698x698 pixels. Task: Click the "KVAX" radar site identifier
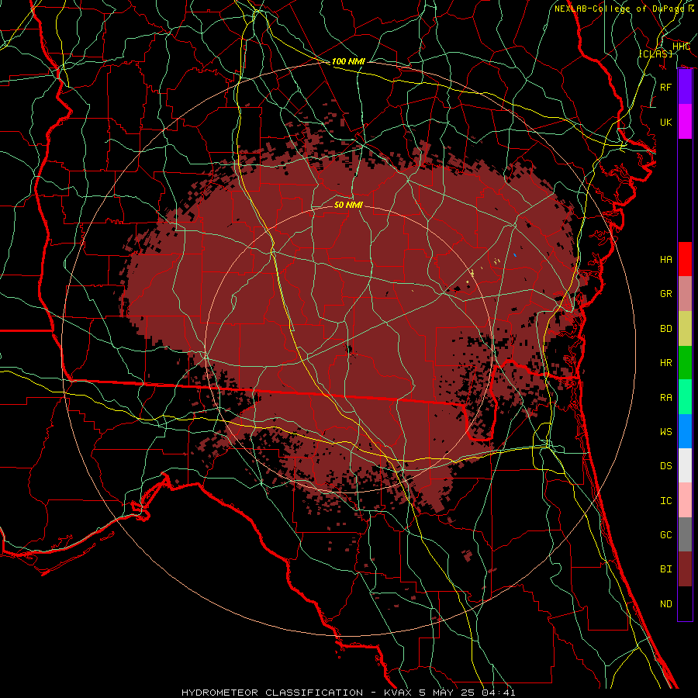coord(399,693)
